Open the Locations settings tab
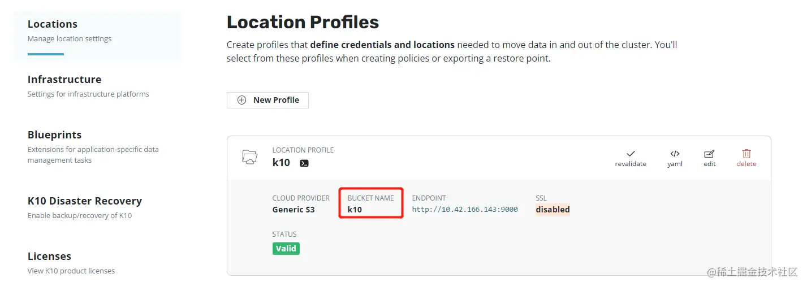The height and width of the screenshot is (287, 807). pos(53,24)
